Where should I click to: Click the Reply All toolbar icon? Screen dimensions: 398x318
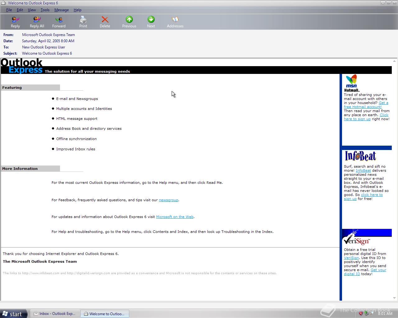[37, 22]
